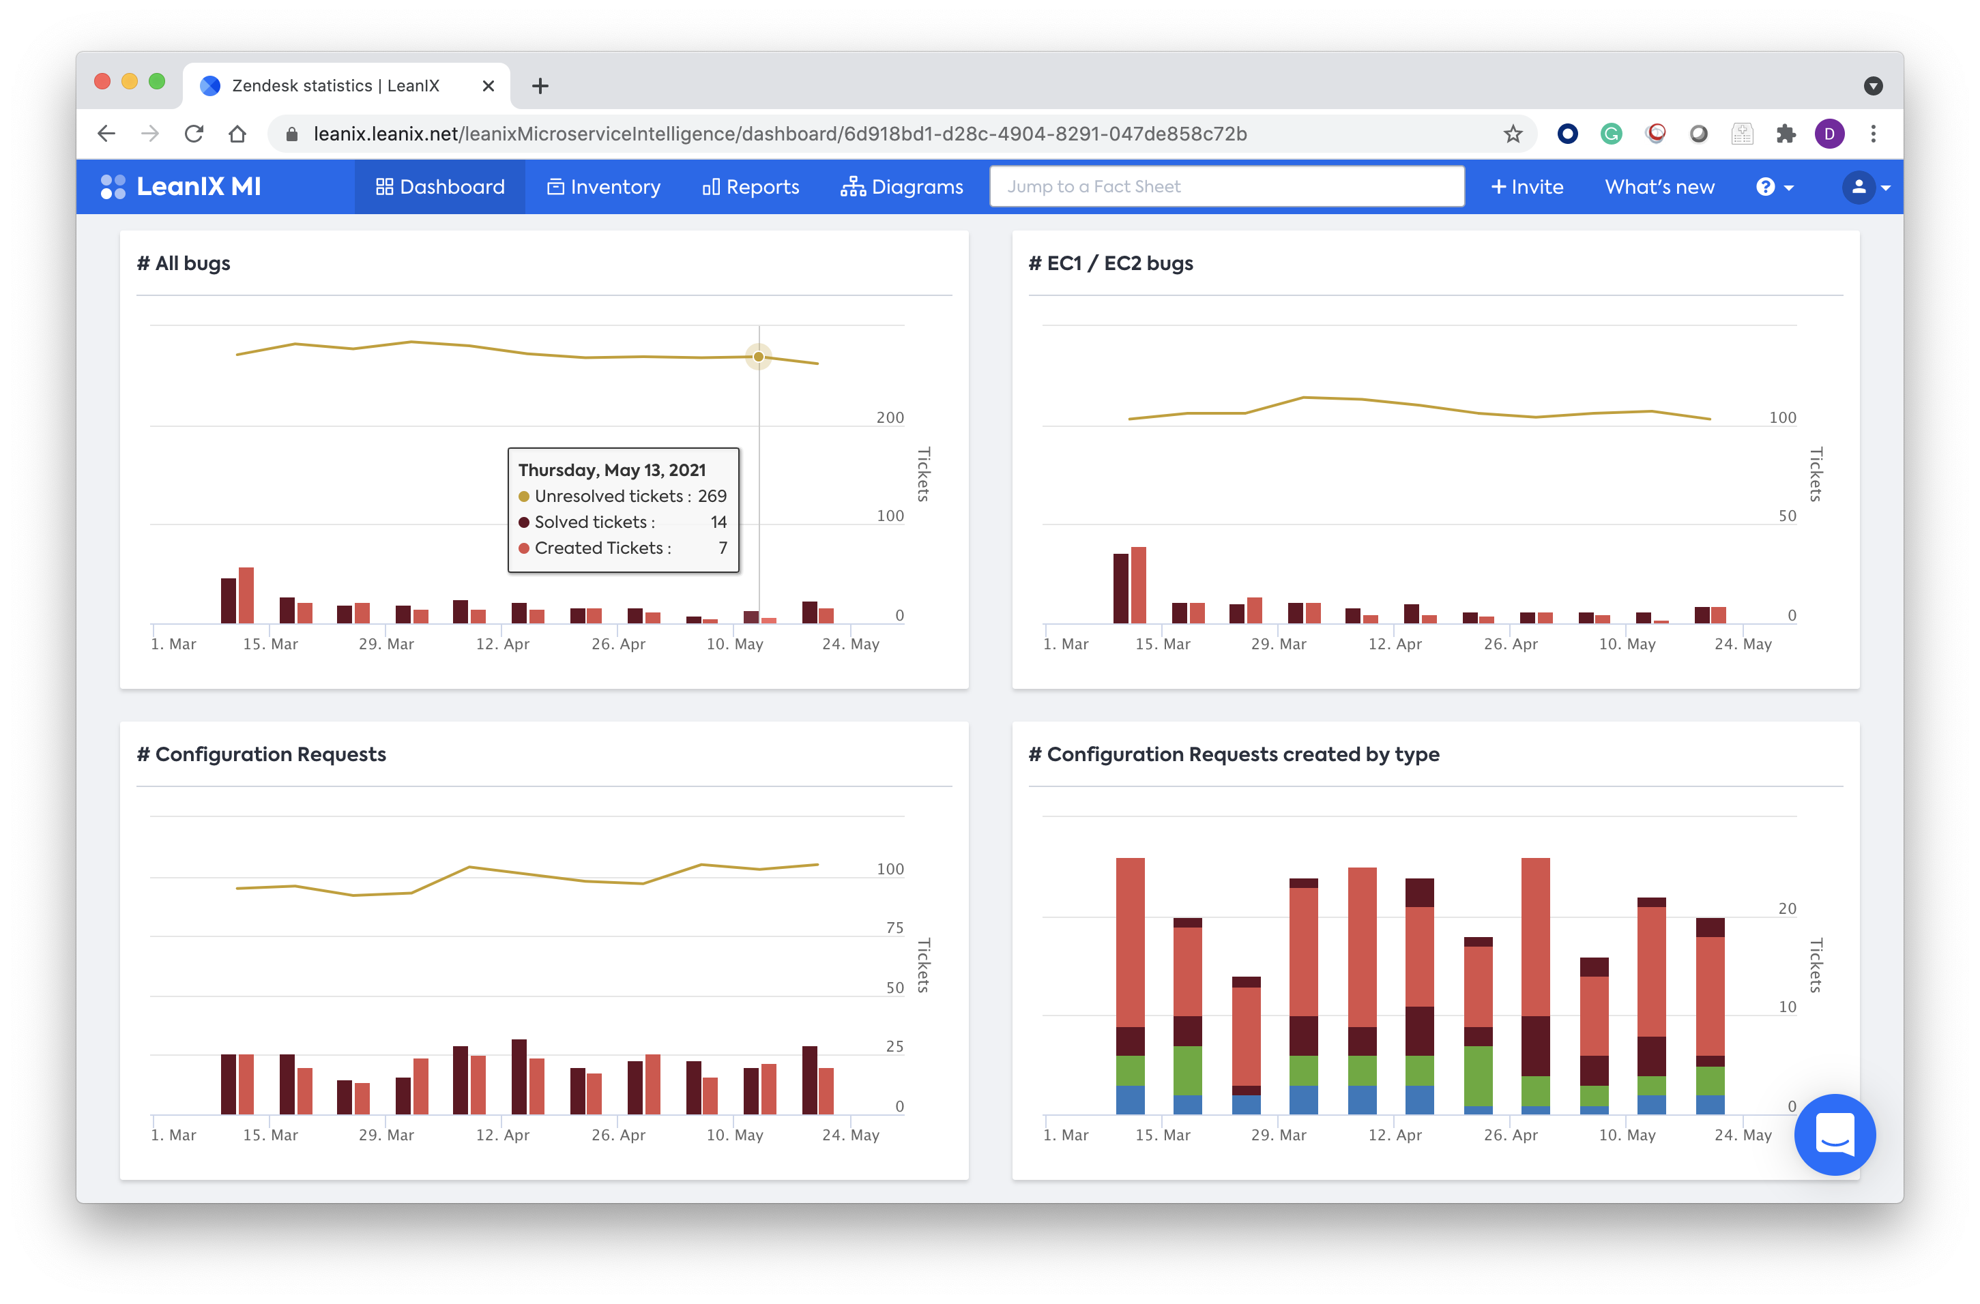Click the highlighted May 13 line point
Viewport: 1980px width, 1304px height.
(759, 357)
